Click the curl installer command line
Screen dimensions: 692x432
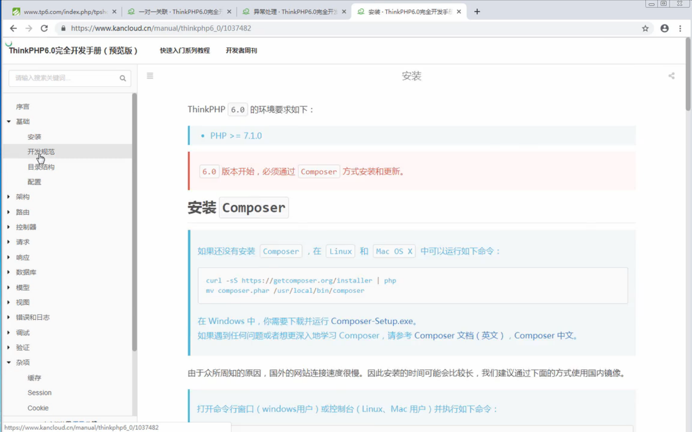pos(301,281)
